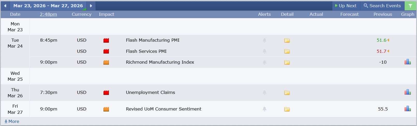The width and height of the screenshot is (417, 126).
Task: Expand Flash Services PMI detail folder
Action: (287, 51)
